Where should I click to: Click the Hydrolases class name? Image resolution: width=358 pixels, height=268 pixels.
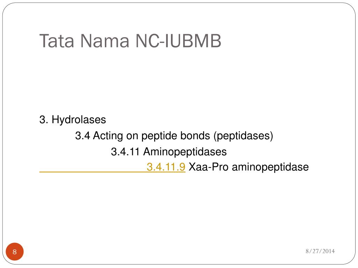coord(79,120)
